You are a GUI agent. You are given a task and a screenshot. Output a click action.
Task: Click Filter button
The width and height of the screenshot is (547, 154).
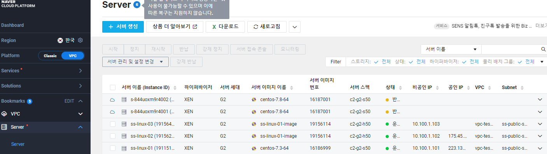tap(336, 62)
